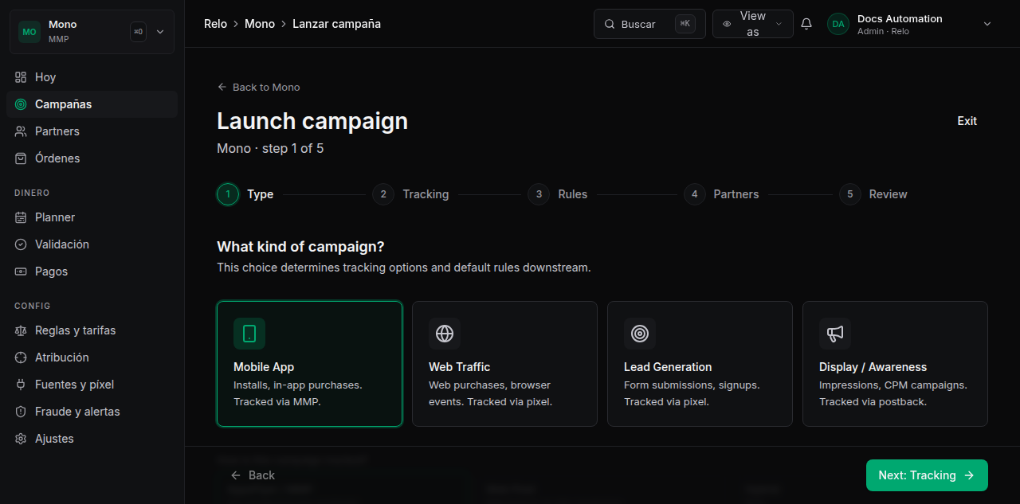Click the Ajustes gear icon

pyautogui.click(x=21, y=439)
